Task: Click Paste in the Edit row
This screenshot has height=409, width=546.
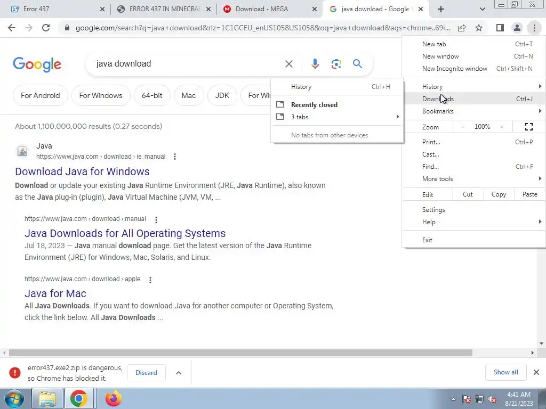Action: point(529,194)
